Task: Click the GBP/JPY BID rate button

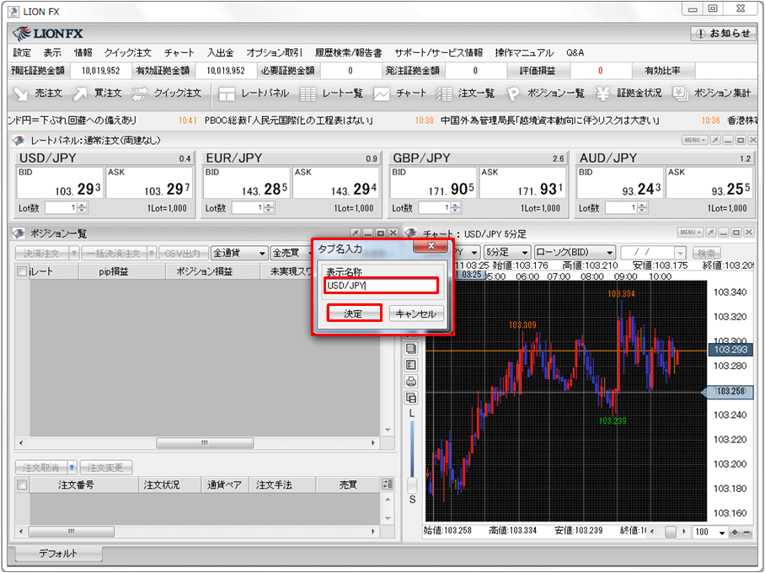Action: click(x=434, y=183)
